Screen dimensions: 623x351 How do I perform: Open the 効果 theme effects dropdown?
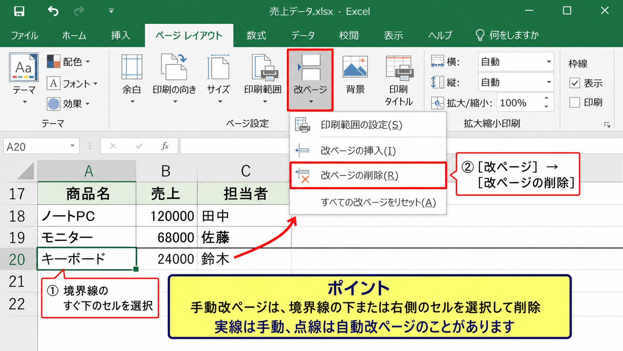click(x=69, y=104)
